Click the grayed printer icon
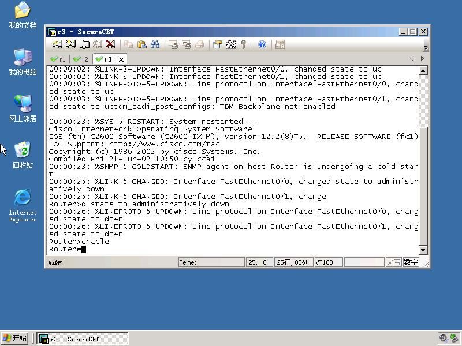Screen dimensions: 462x346 [x=200, y=44]
